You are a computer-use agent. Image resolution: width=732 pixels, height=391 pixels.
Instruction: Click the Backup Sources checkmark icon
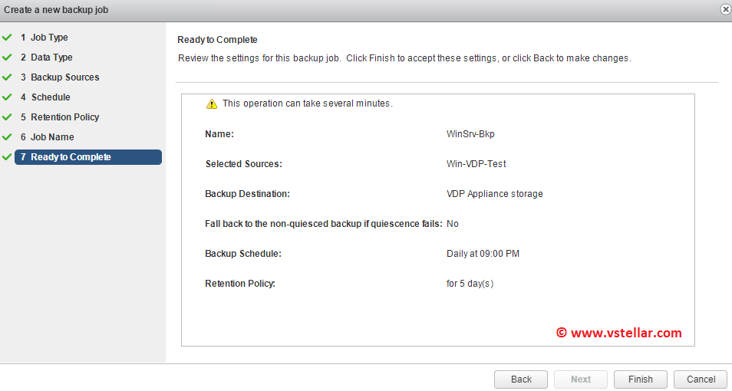7,77
